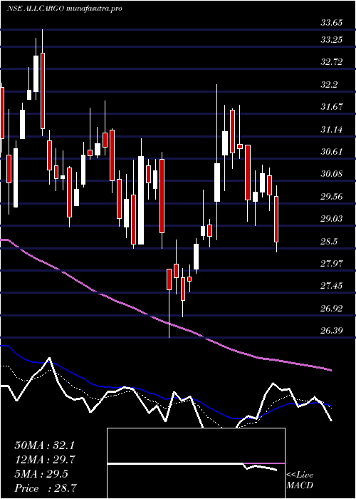Click the 30.61 price axis label
The width and height of the screenshot is (356, 499).
(332, 152)
